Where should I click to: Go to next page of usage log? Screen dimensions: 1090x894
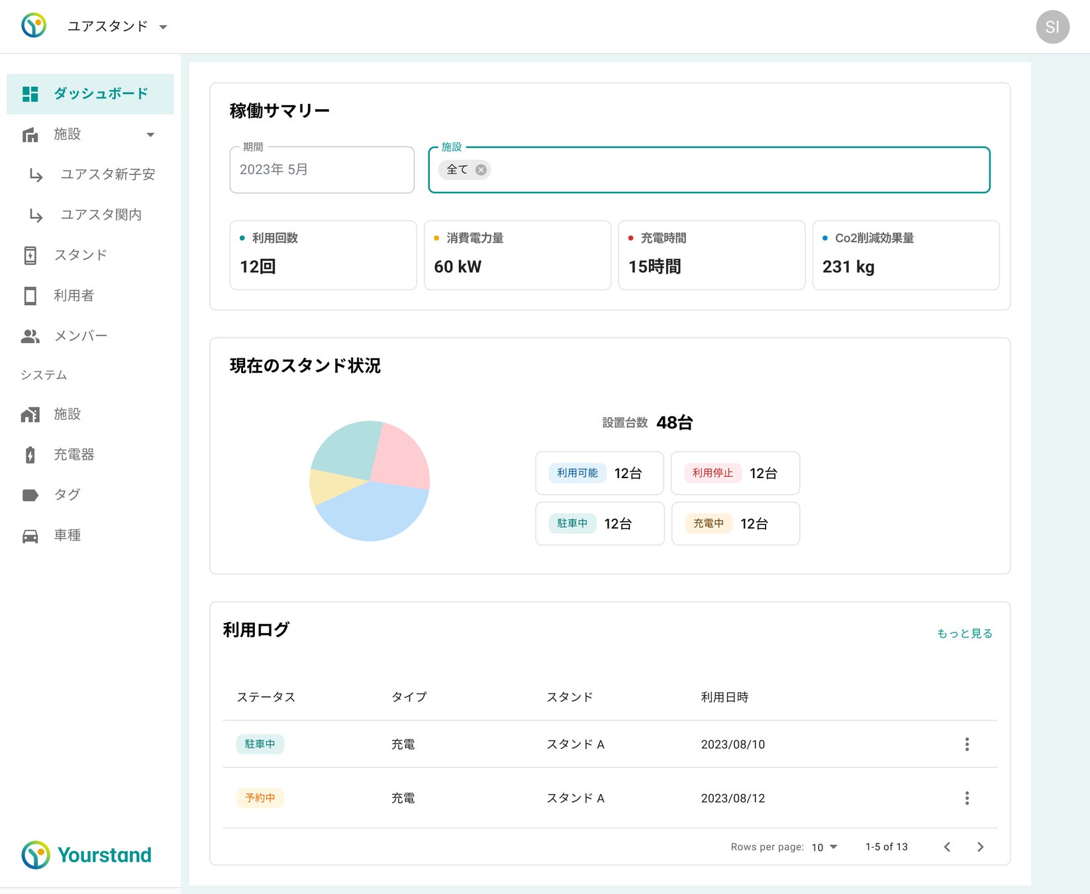click(x=981, y=847)
